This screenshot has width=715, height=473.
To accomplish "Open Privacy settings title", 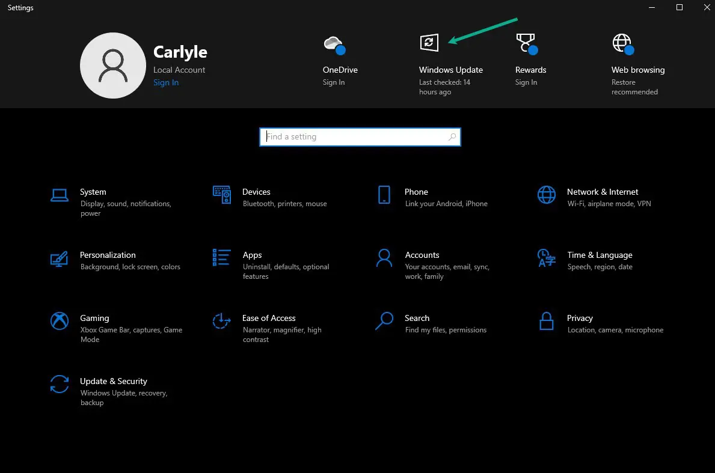I will tap(580, 318).
